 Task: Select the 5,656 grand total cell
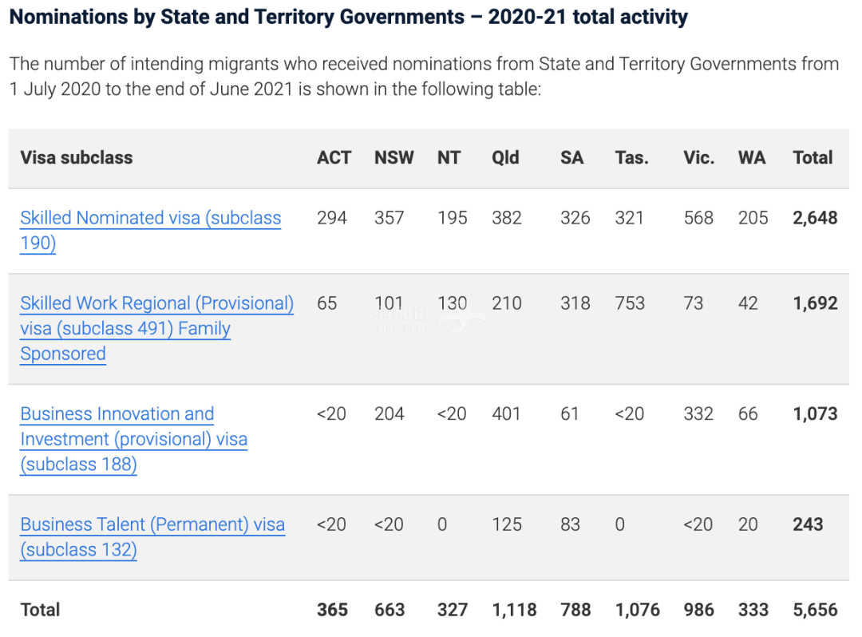click(x=815, y=611)
